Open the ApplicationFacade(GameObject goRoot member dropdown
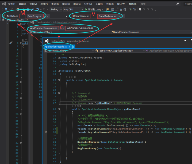The image size is (192, 164). point(169,51)
